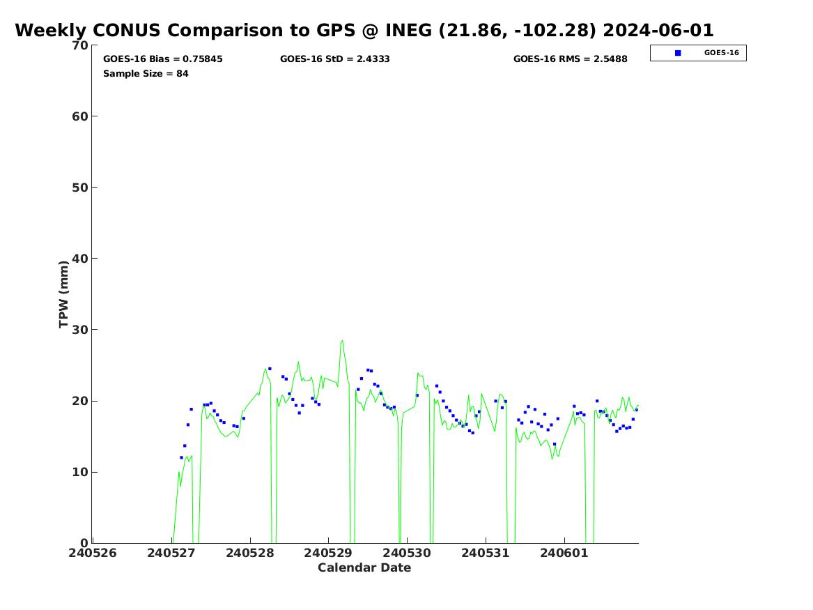
Task: Click the 240527 x-axis tick label
Action: [171, 553]
